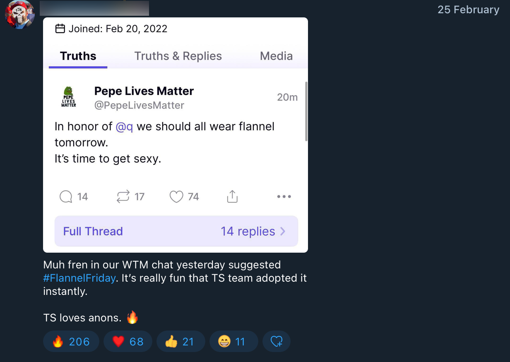Toggle the fire reaction with 206
The width and height of the screenshot is (510, 362).
71,342
